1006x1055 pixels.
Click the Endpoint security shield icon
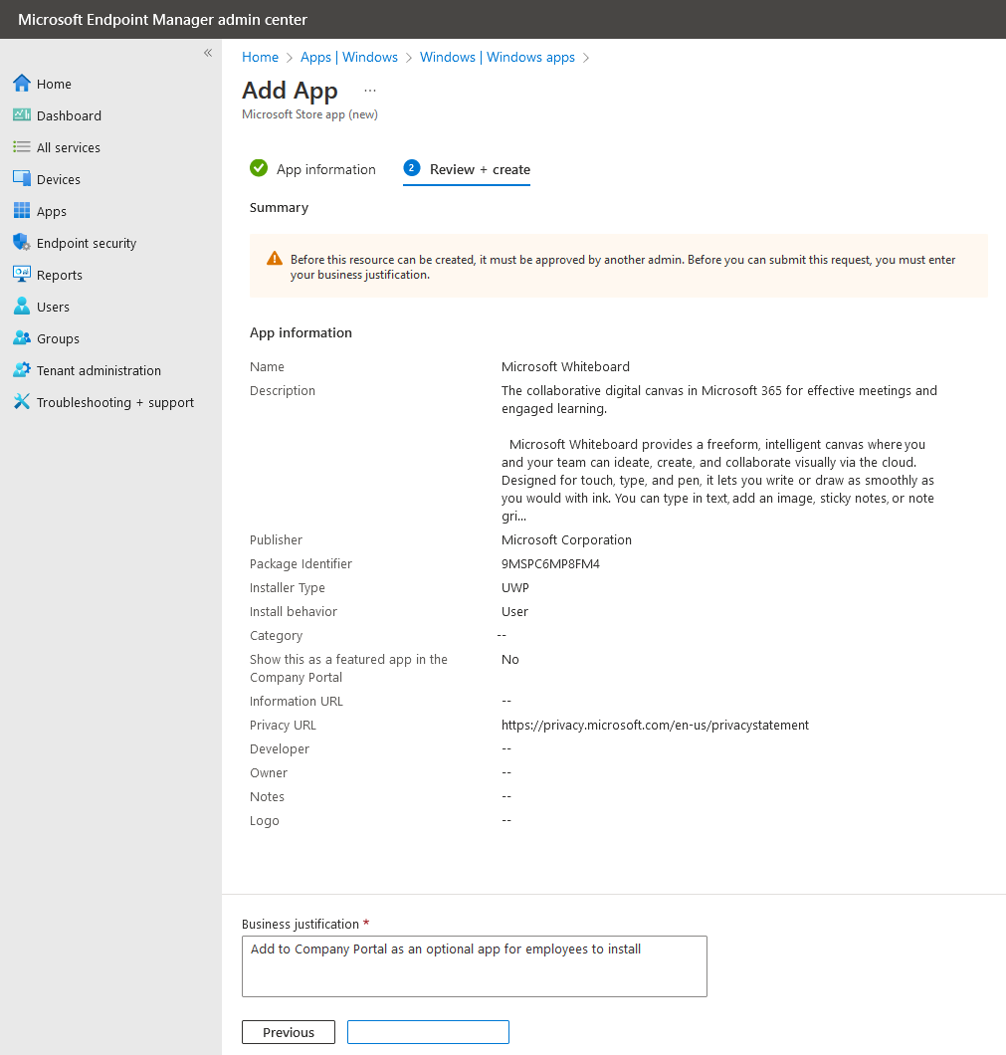click(22, 243)
